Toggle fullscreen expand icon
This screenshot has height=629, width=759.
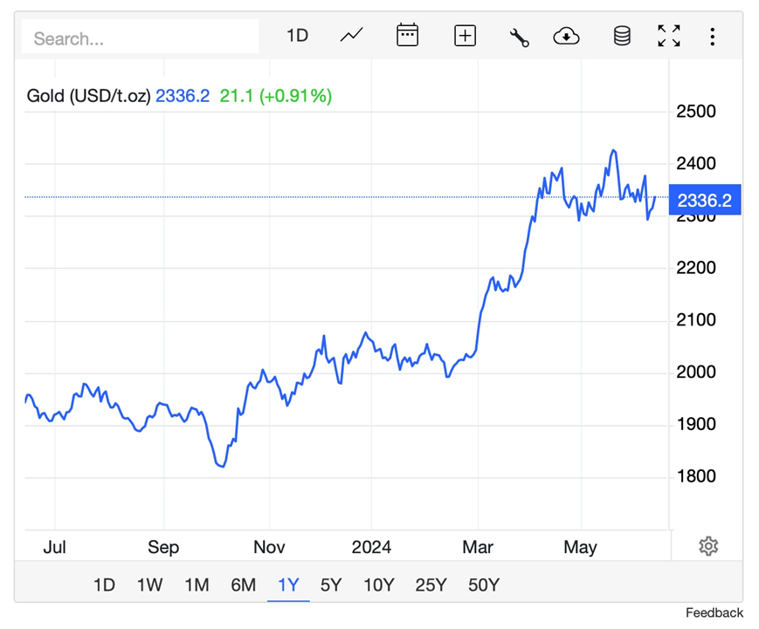(669, 36)
